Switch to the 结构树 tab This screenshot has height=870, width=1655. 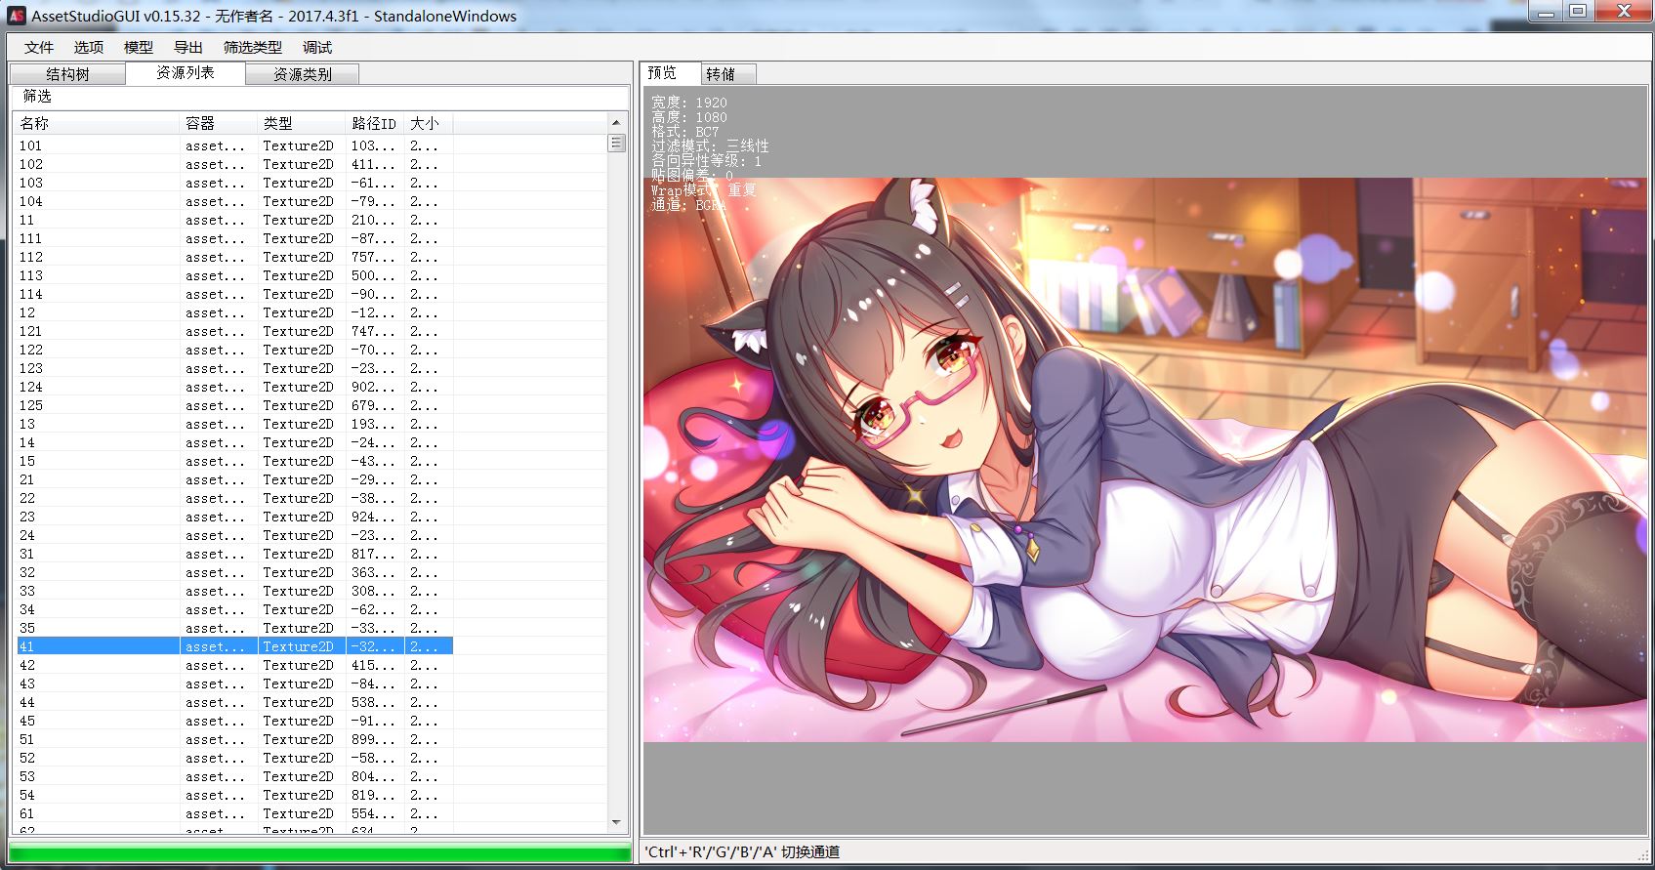click(67, 74)
